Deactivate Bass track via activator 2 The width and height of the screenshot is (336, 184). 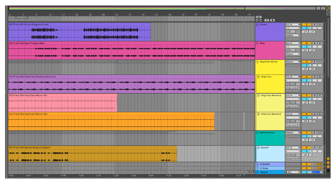tap(306, 43)
